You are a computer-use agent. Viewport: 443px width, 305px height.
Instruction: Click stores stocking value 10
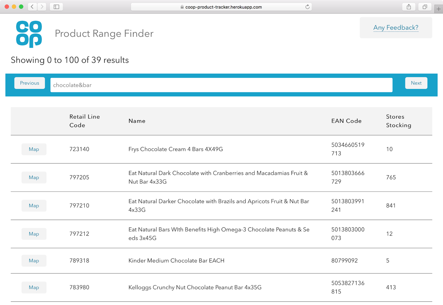(389, 149)
